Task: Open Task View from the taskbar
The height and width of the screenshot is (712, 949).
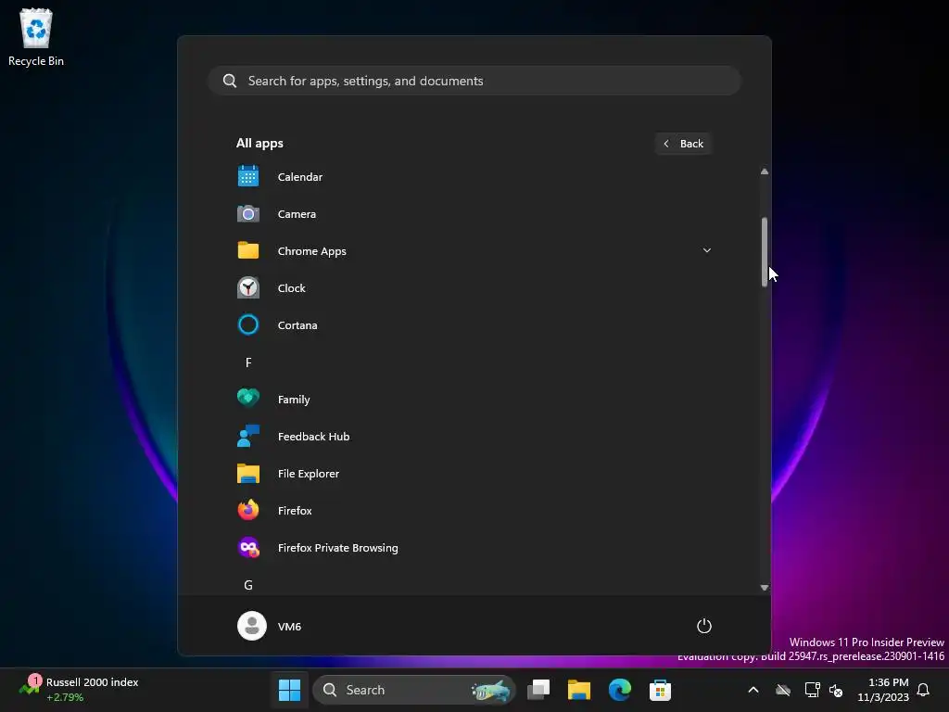Action: pyautogui.click(x=538, y=690)
